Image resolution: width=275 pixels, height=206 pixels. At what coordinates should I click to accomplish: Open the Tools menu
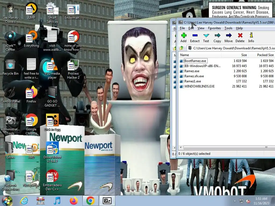(x=228, y=28)
